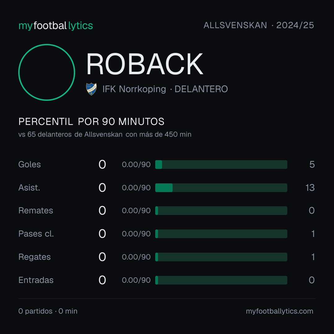This screenshot has width=334, height=334.
Task: Open the myfootballytics.com link
Action: pyautogui.click(x=280, y=311)
